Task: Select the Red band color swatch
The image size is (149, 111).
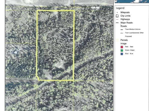Action: [x=122, y=47]
